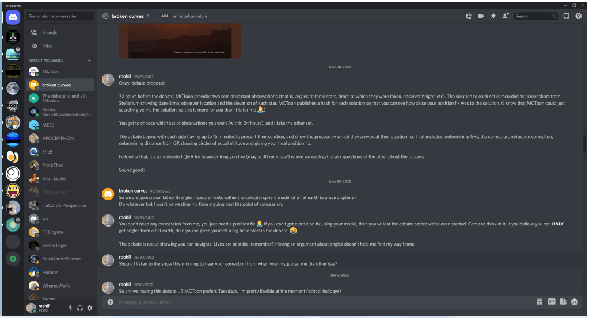Viewport: 589px width, 318px height.
Task: Open the Friends tab
Action: coord(50,33)
